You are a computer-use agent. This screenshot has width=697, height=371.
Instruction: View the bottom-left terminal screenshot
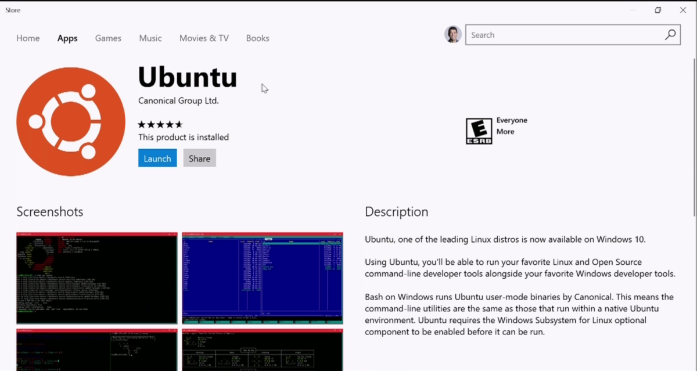[96, 350]
